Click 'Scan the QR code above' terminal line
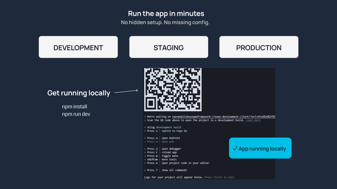The height and width of the screenshot is (189, 337). [194, 120]
